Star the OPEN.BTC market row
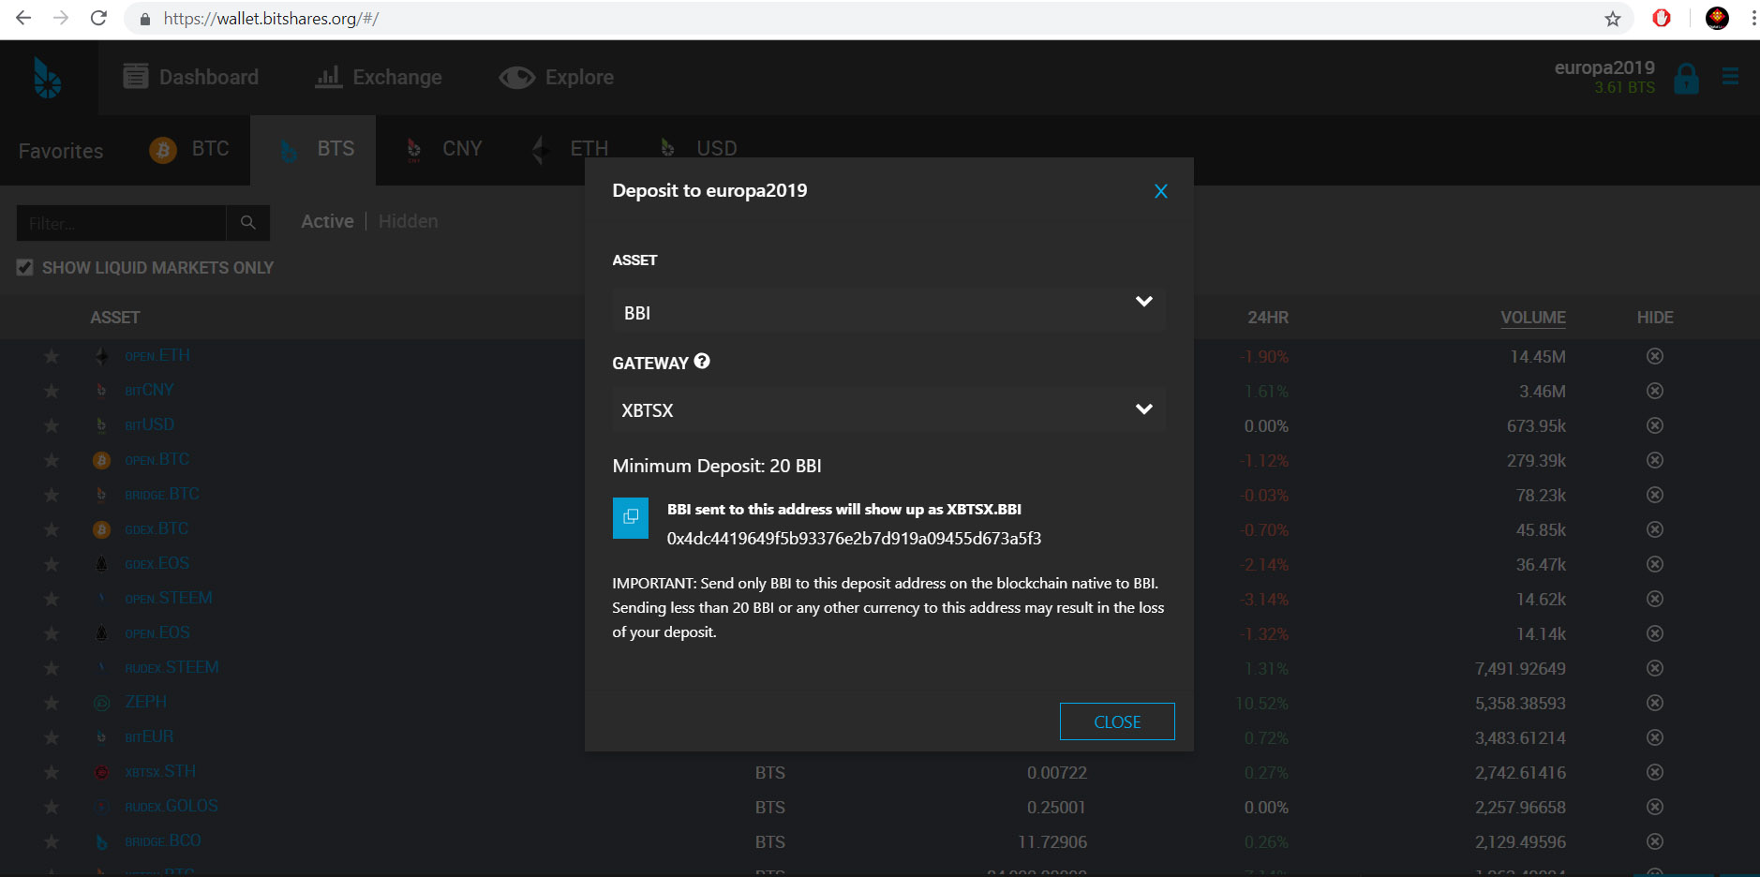This screenshot has height=877, width=1760. tap(52, 460)
